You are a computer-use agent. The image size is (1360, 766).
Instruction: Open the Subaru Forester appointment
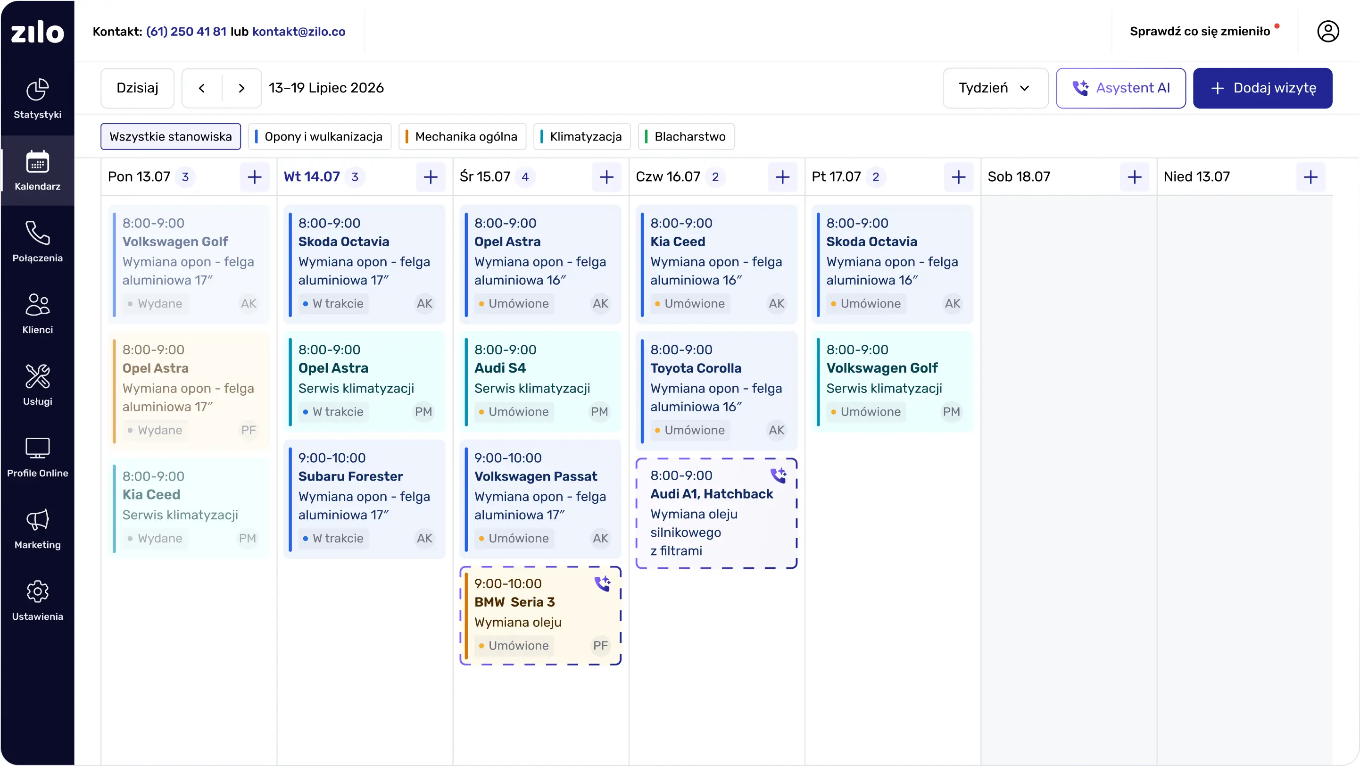(364, 499)
